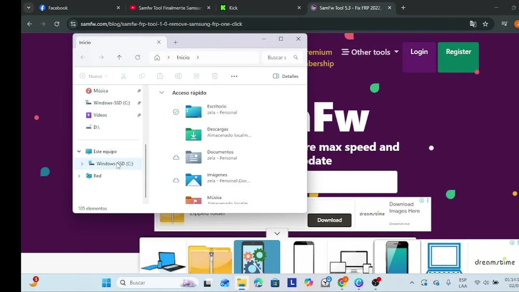This screenshot has height=292, width=519.
Task: Select the Cut scissors icon in the Explorer toolbar
Action: (124, 76)
